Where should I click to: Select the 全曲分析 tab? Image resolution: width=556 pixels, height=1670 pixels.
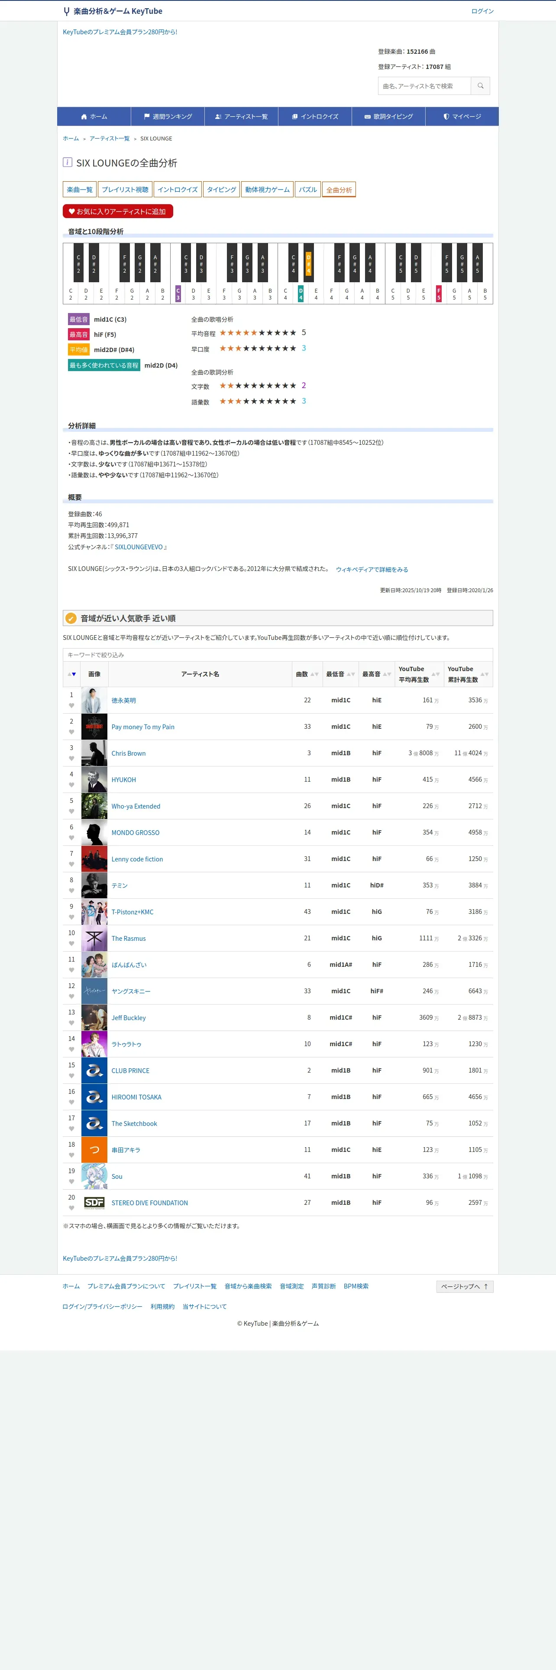[x=339, y=189]
